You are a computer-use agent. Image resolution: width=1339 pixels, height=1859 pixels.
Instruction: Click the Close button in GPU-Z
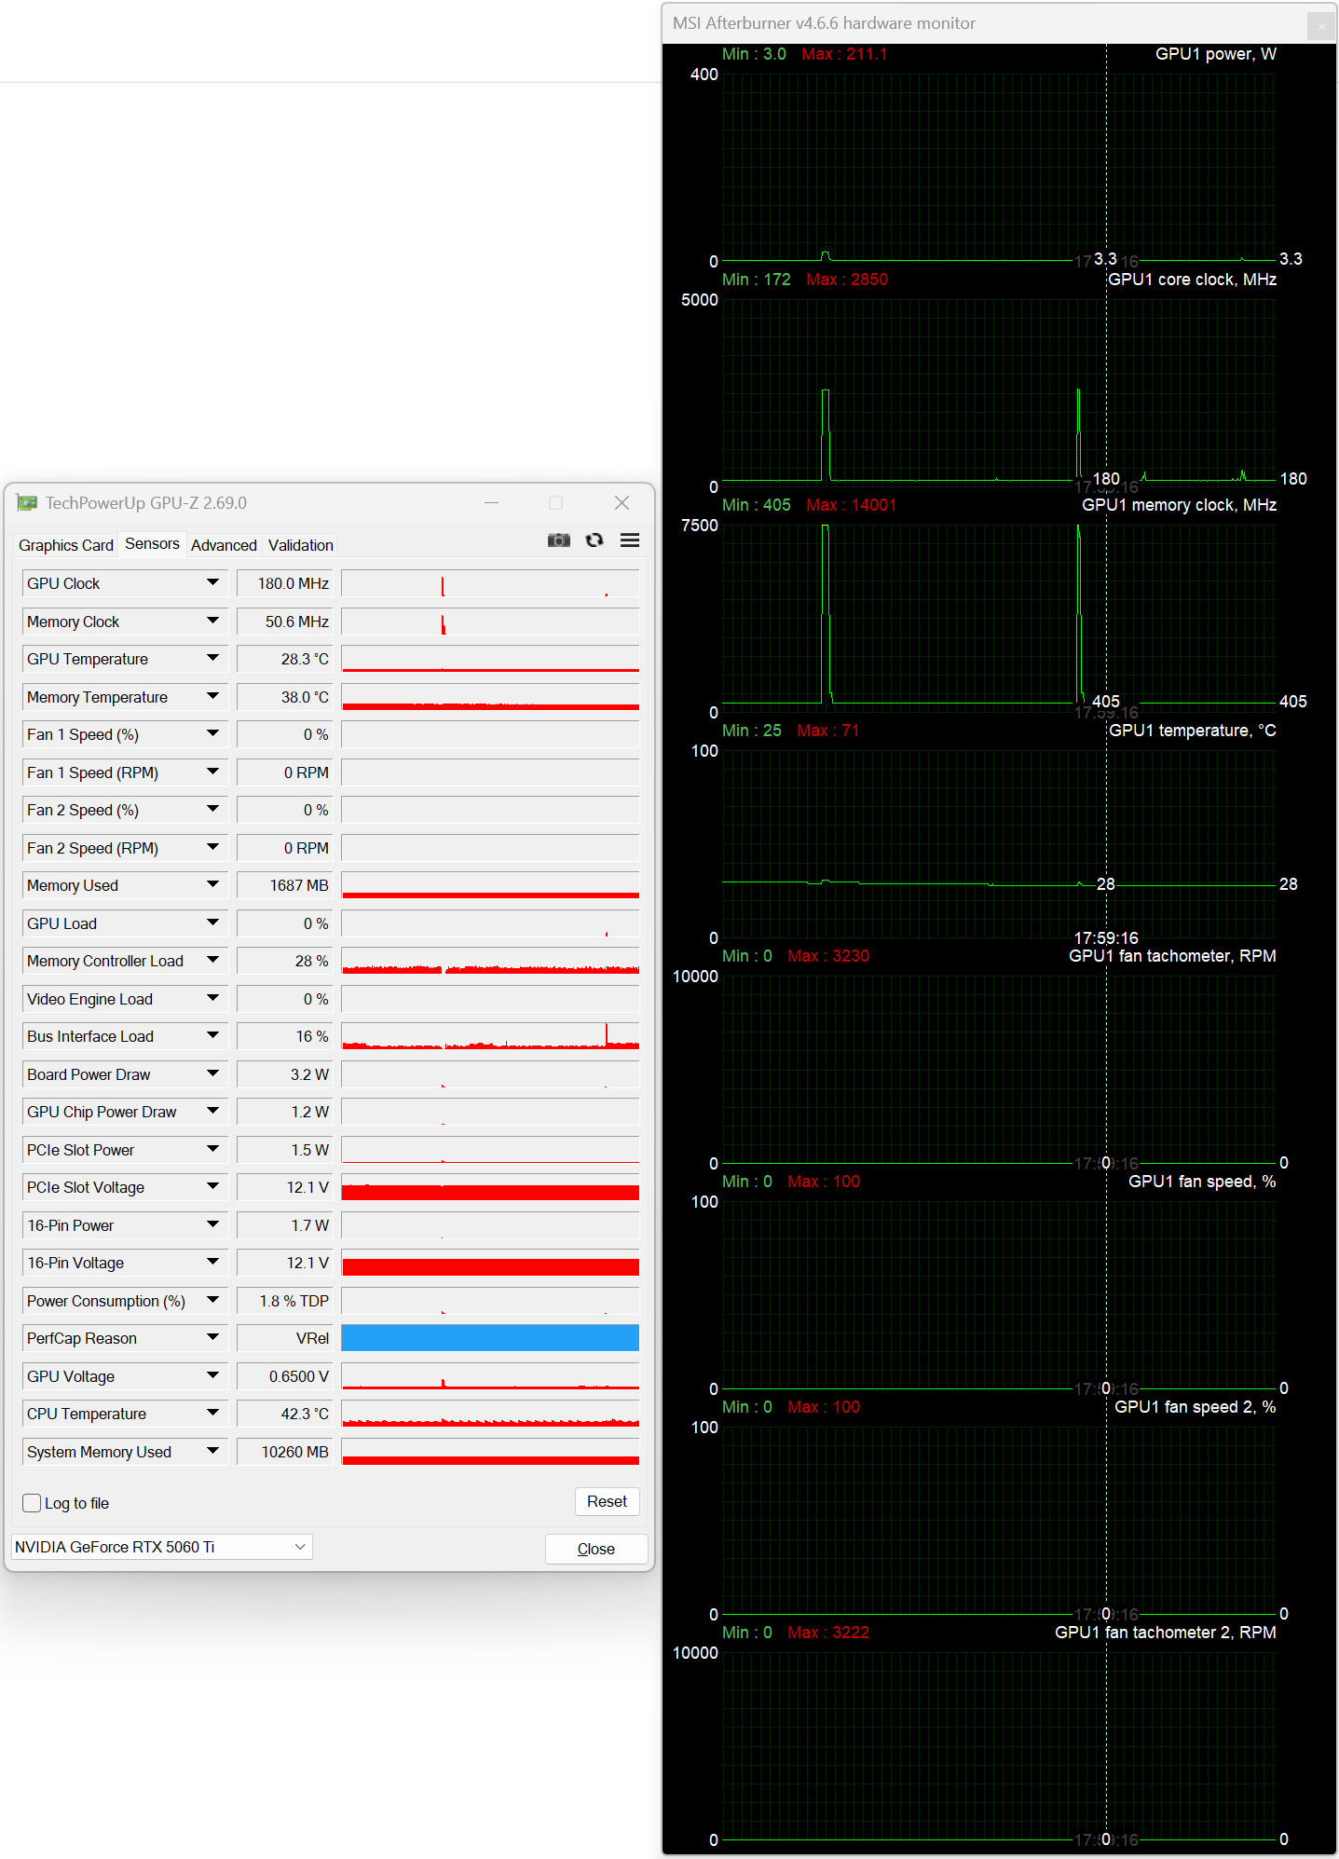pyautogui.click(x=595, y=1549)
